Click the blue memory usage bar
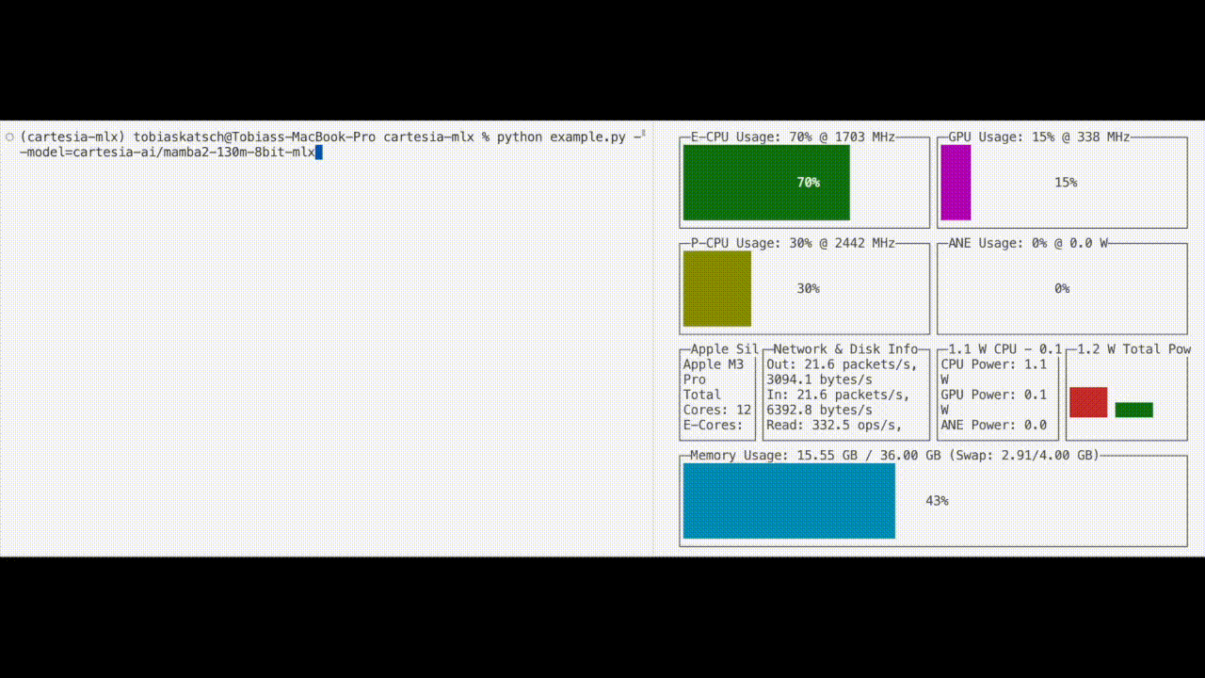Screen dimensions: 1205x678 click(789, 501)
